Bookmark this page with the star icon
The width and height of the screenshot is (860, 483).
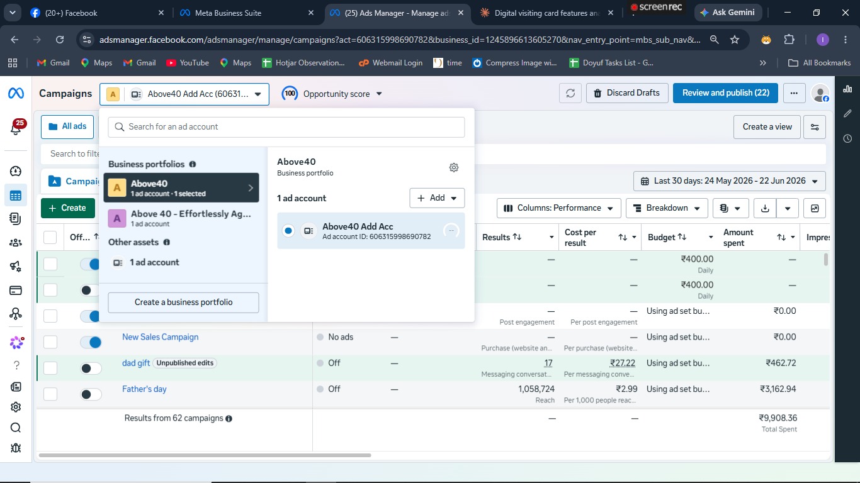coord(735,40)
